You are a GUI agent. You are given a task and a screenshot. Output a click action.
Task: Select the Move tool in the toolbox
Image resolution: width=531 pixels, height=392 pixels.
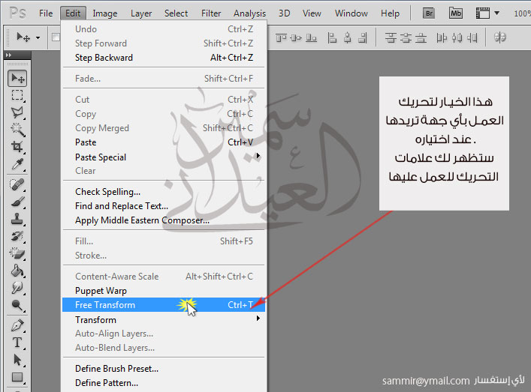17,79
